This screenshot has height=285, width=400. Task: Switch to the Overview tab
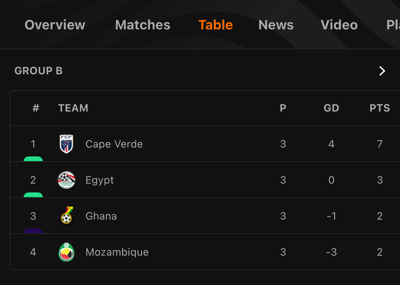55,25
